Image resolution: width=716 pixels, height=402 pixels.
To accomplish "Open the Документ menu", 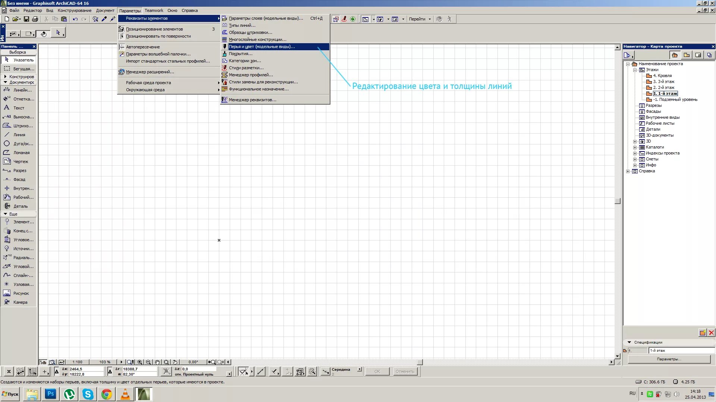I will coord(105,10).
